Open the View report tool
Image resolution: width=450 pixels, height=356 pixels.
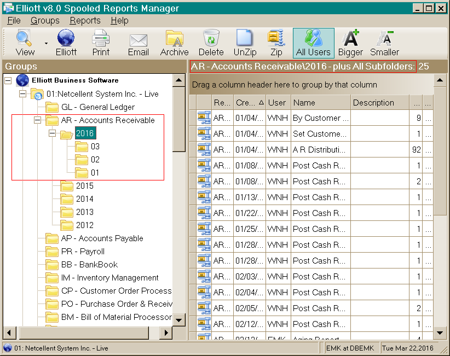tap(25, 43)
